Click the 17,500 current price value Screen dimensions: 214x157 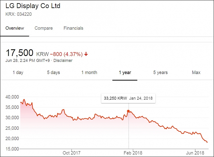[x=20, y=53]
